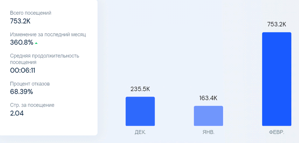Select the December bar in the chart
Image resolution: width=299 pixels, height=143 pixels.
point(140,111)
